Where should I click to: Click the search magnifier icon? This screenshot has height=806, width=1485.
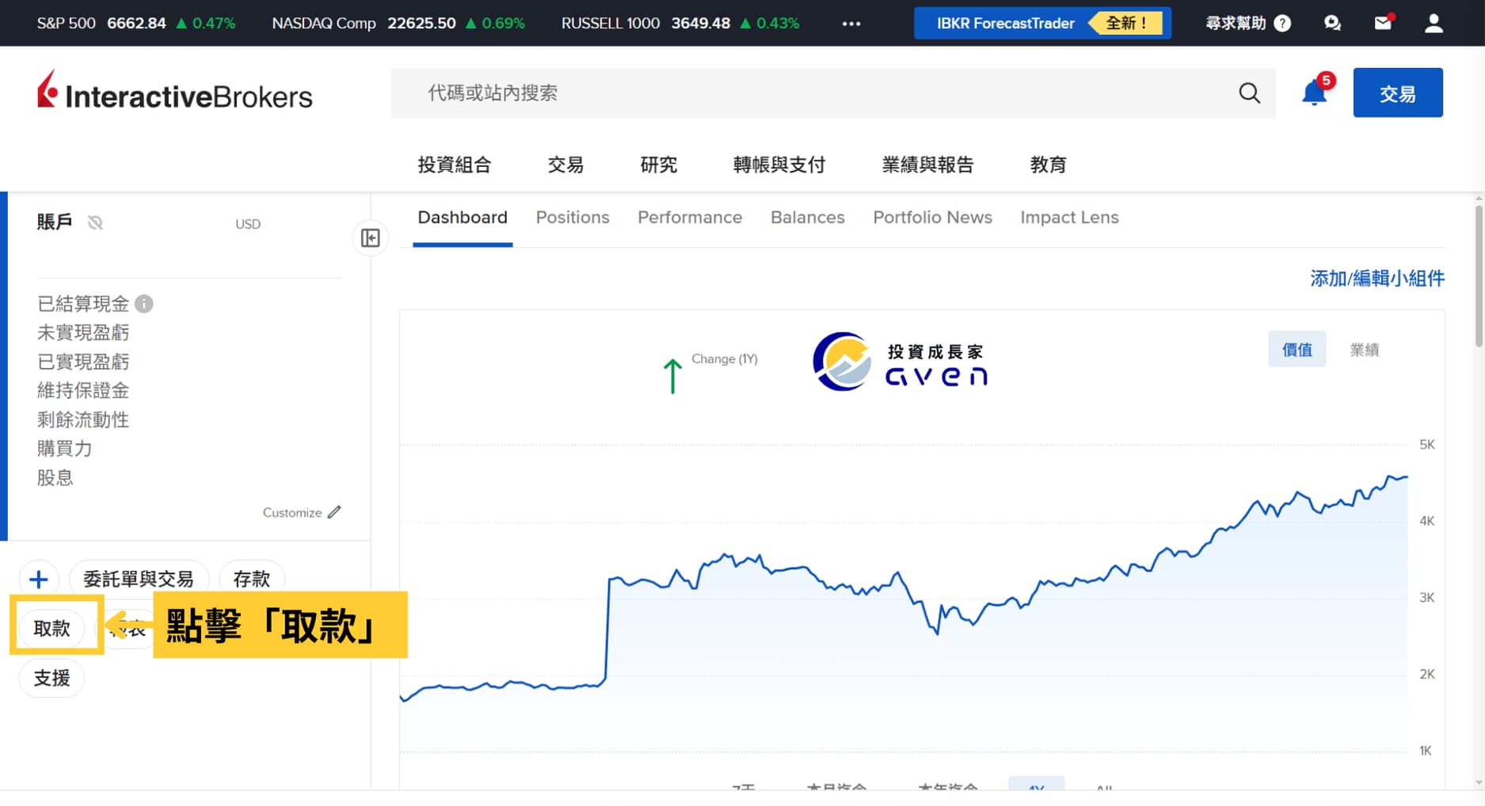point(1250,93)
